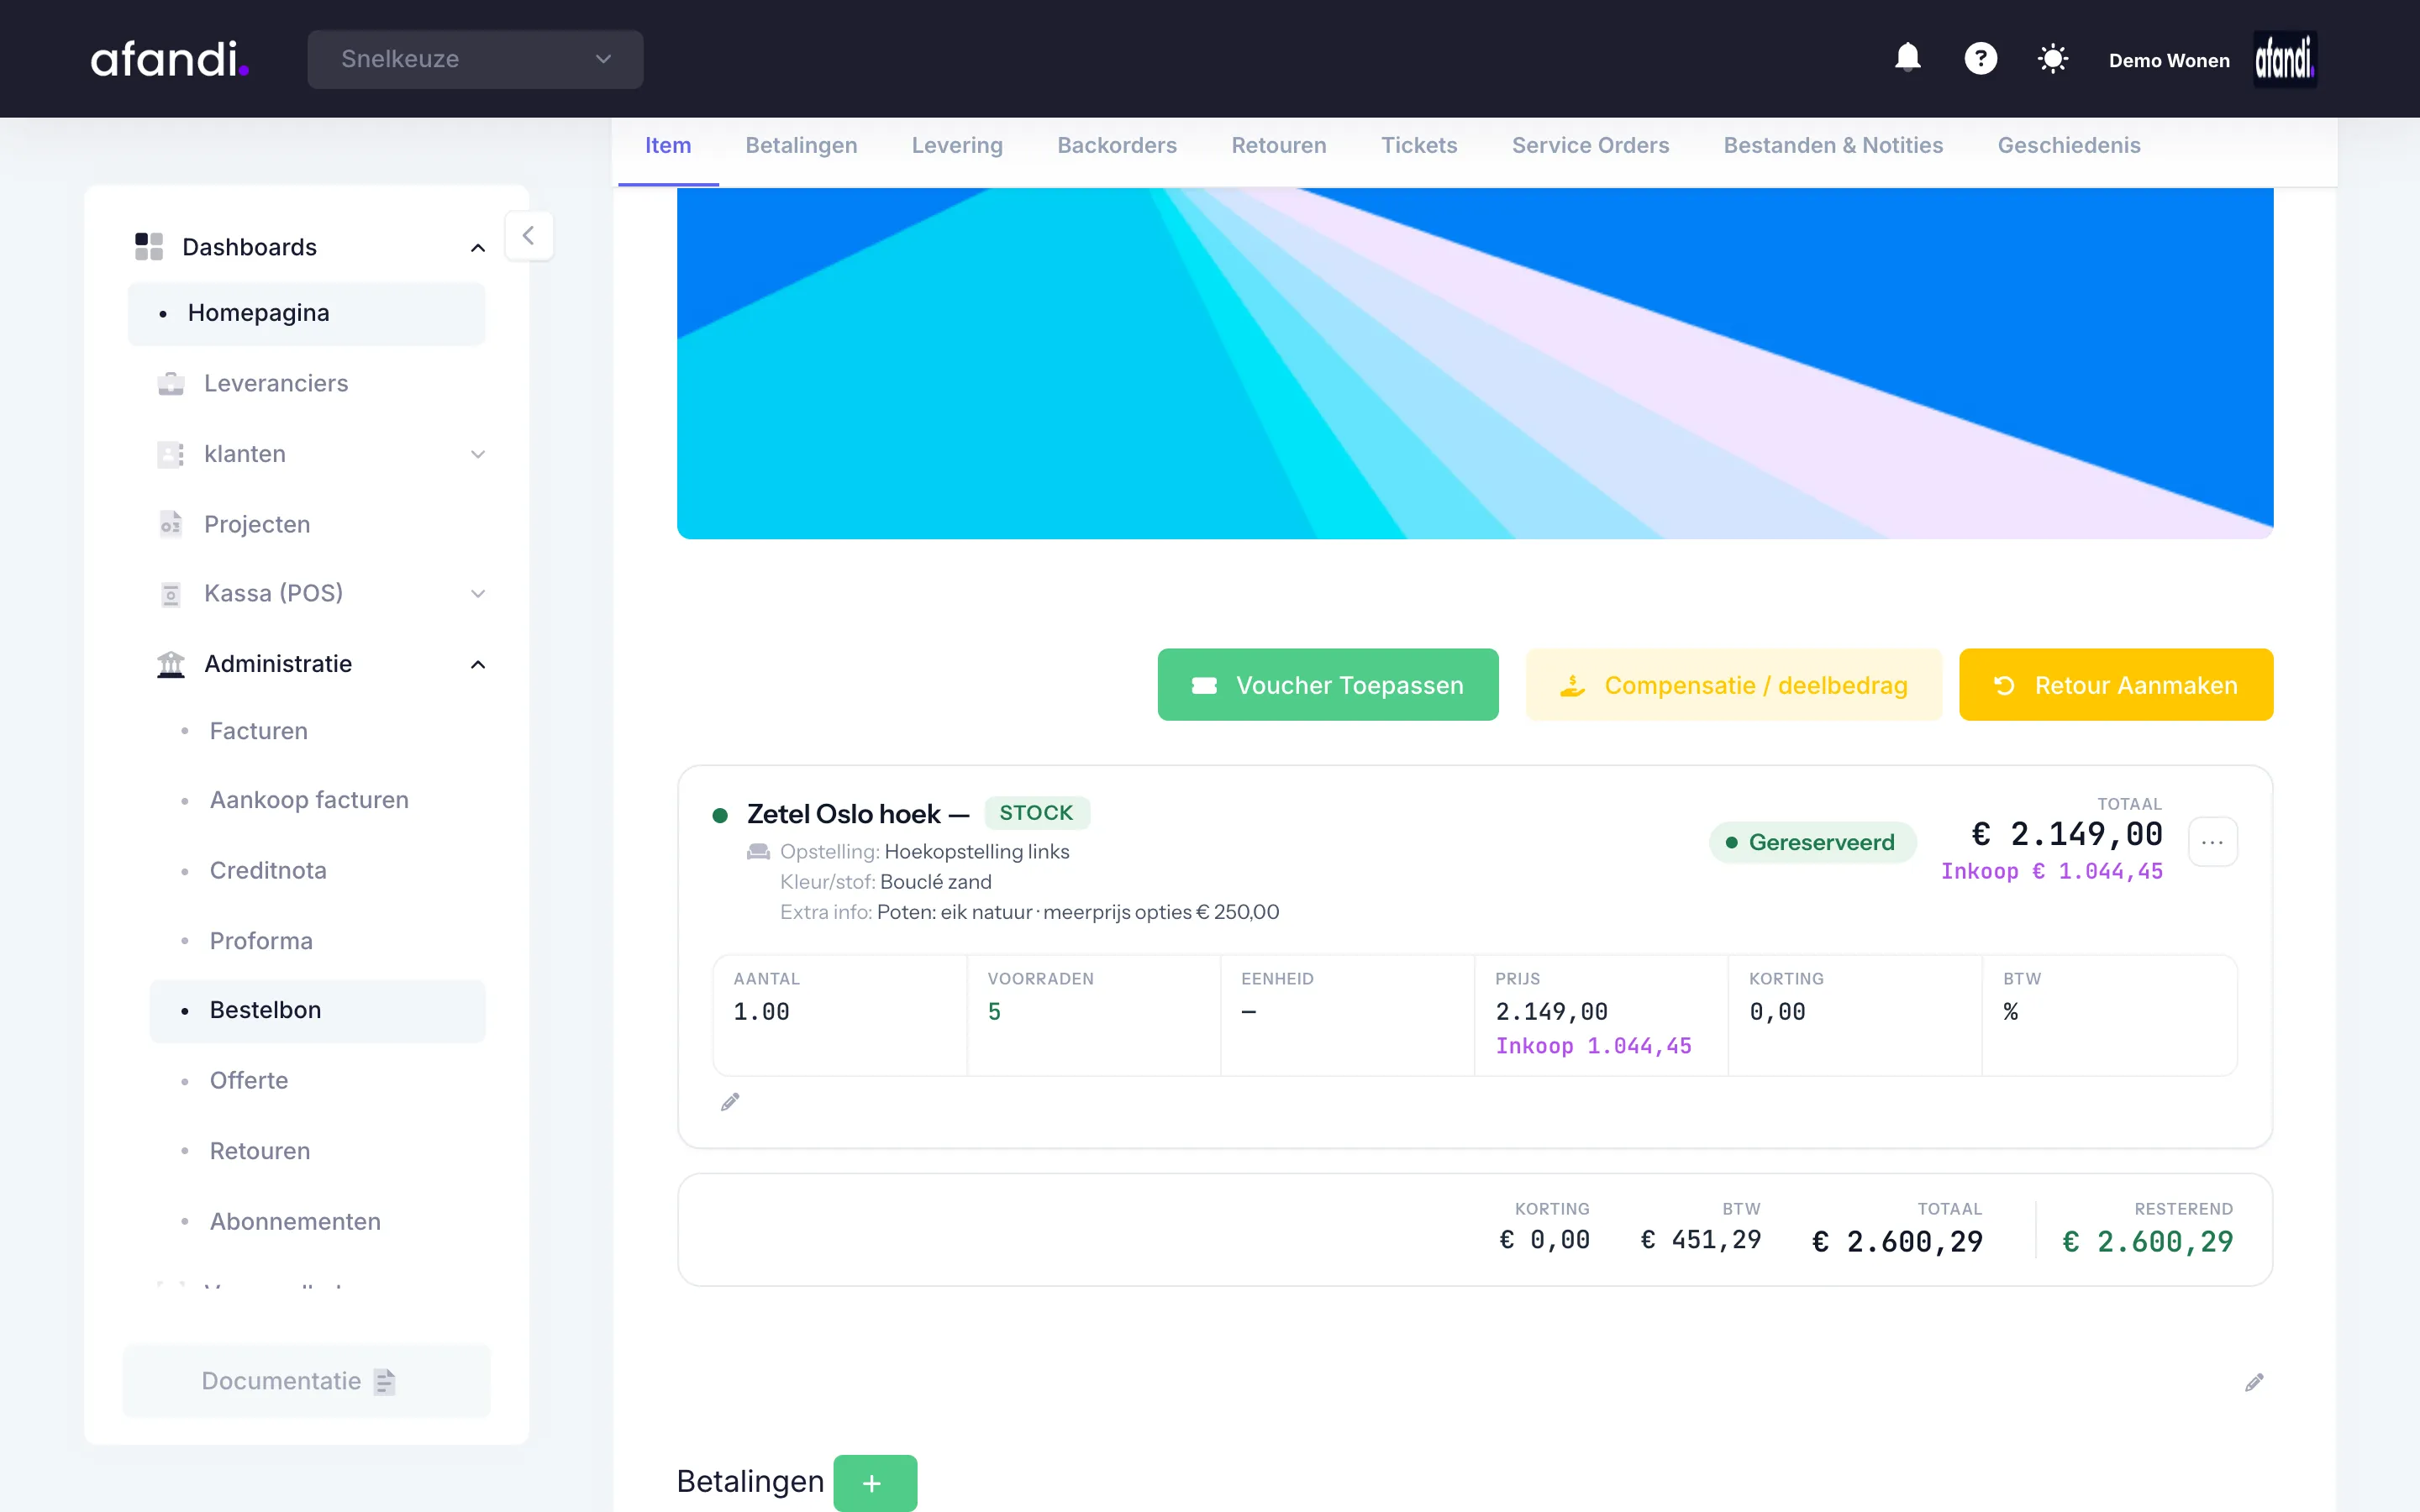Open Offerte in the sidebar

click(249, 1081)
